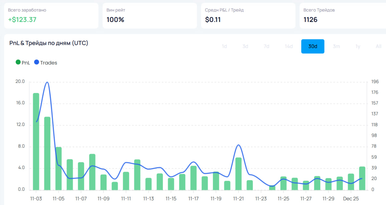Click the 'Всего Трейдов' card label
The image size is (386, 205).
click(319, 10)
